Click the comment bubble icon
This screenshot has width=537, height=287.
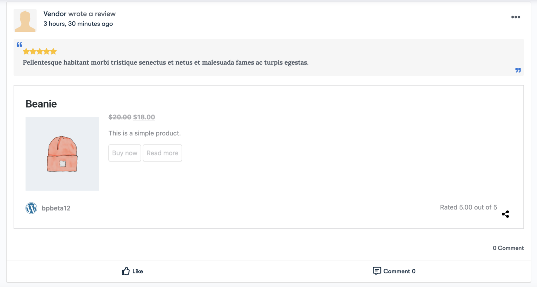377,271
